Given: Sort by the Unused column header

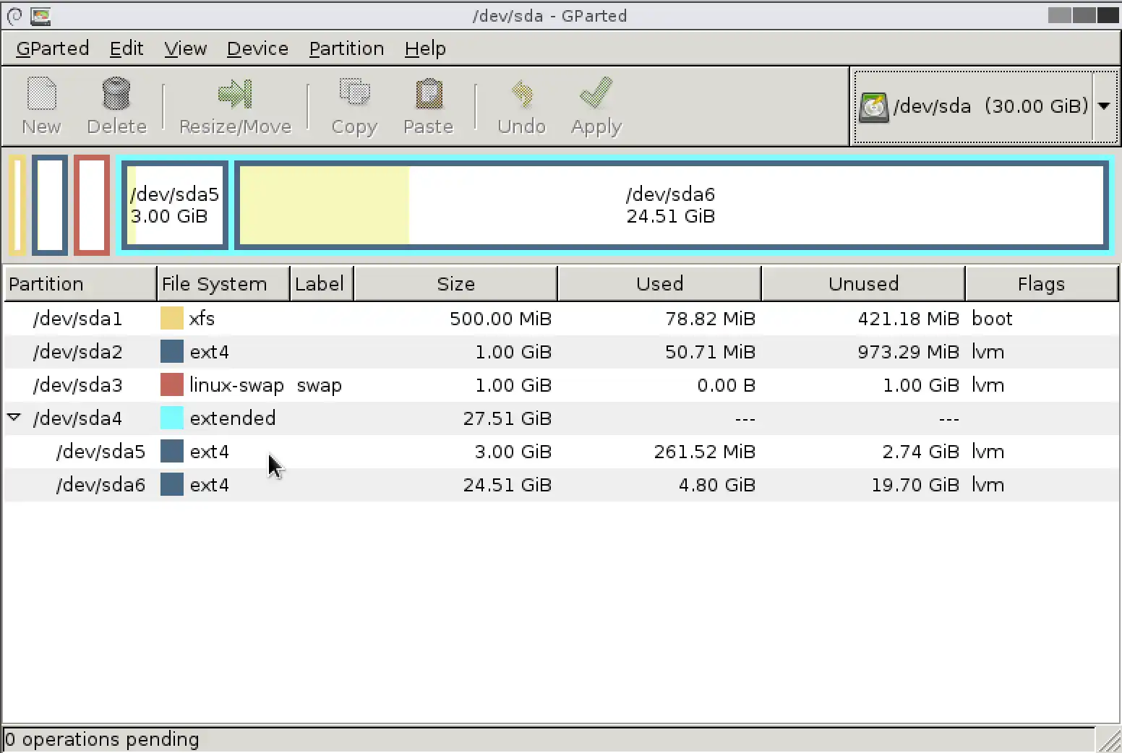Looking at the screenshot, I should [863, 283].
